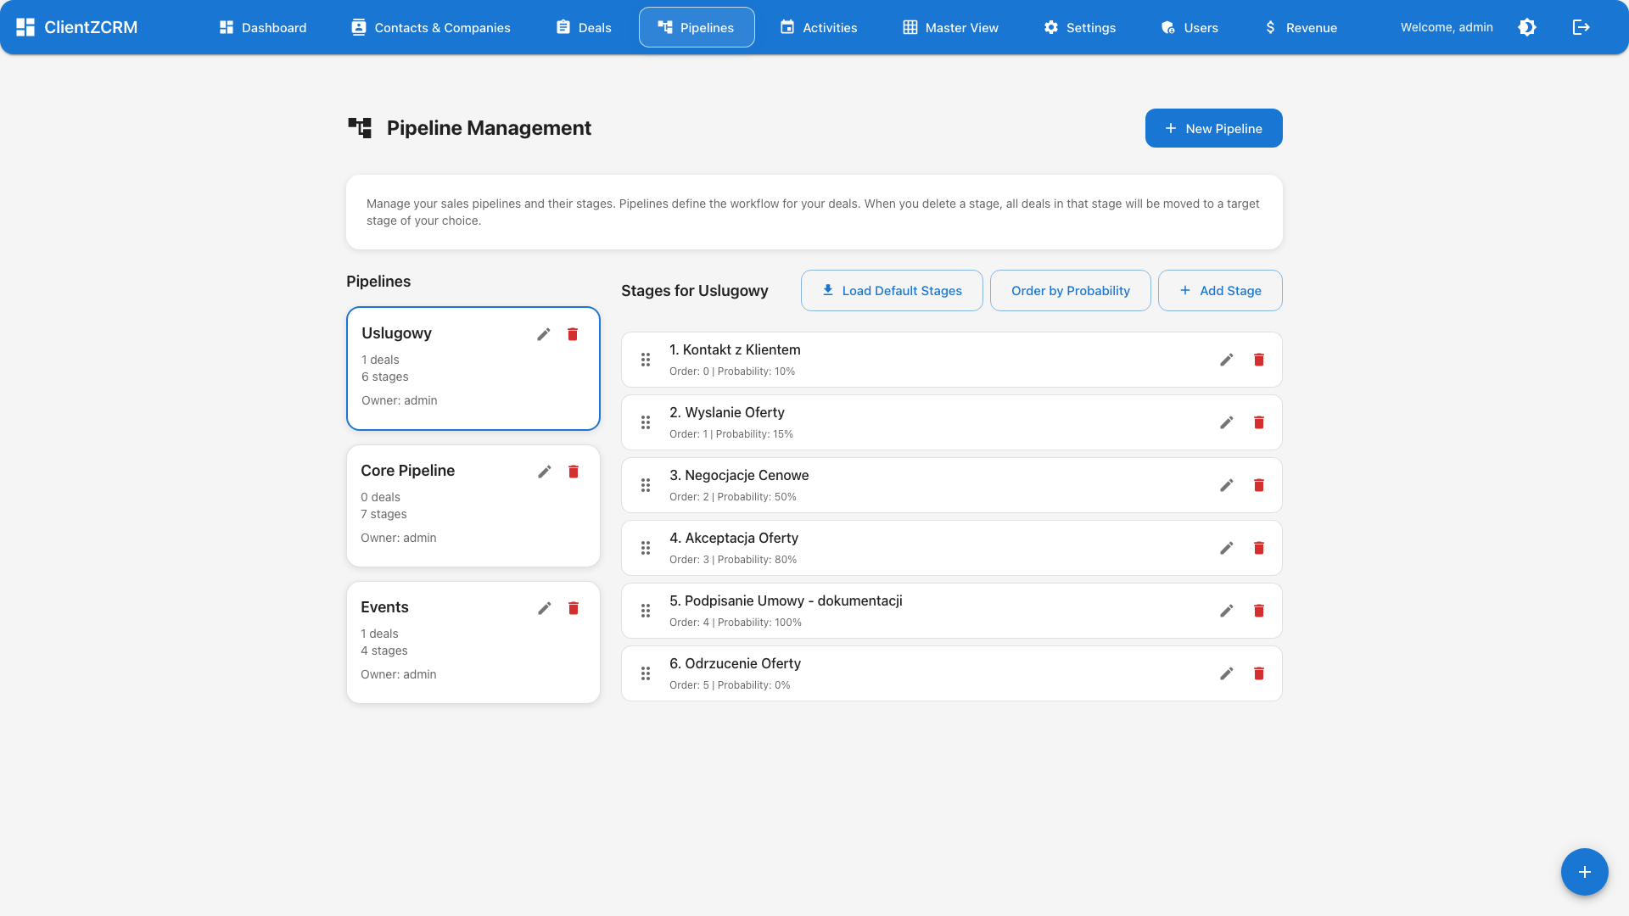
Task: Open the Settings icon in the navbar
Action: tap(1050, 26)
